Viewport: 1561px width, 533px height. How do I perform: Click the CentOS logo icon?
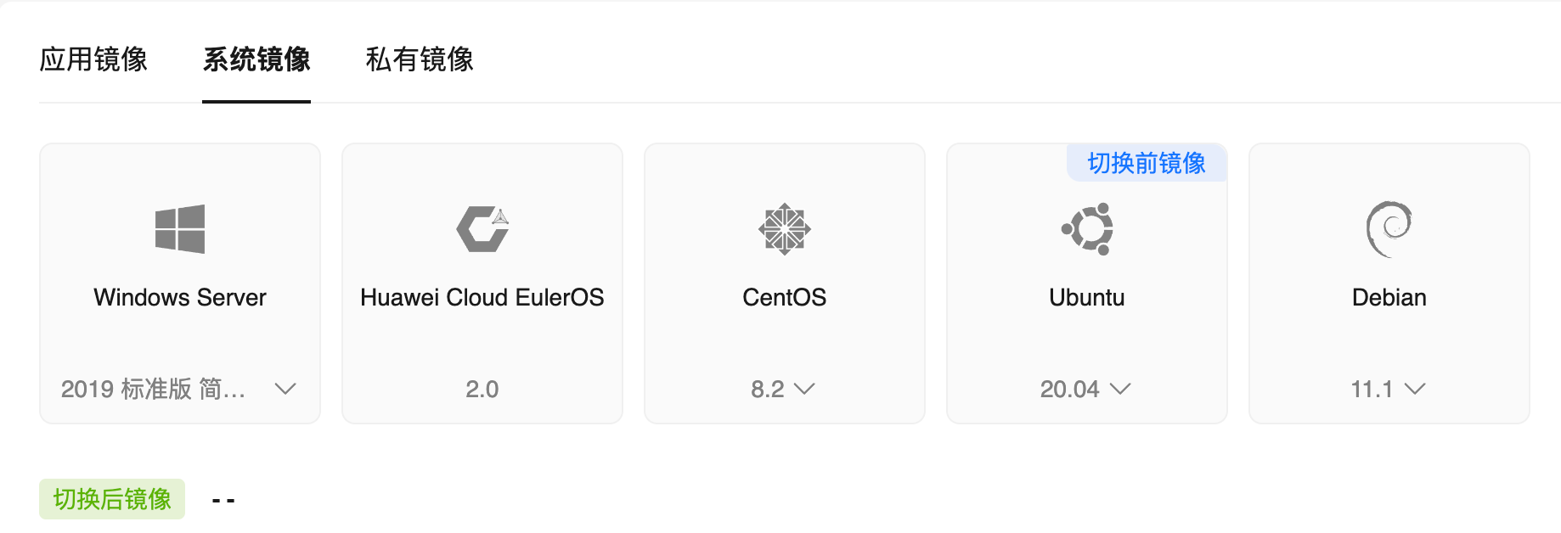(785, 229)
